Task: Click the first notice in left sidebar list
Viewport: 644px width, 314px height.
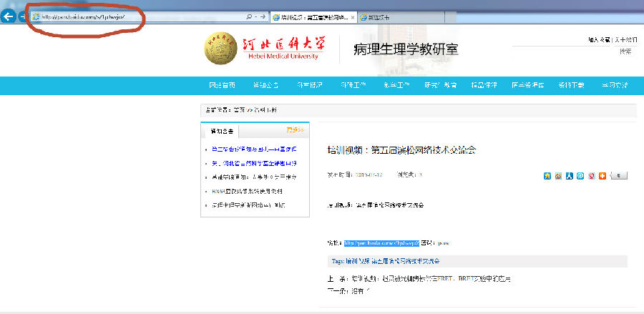Action: [x=254, y=149]
